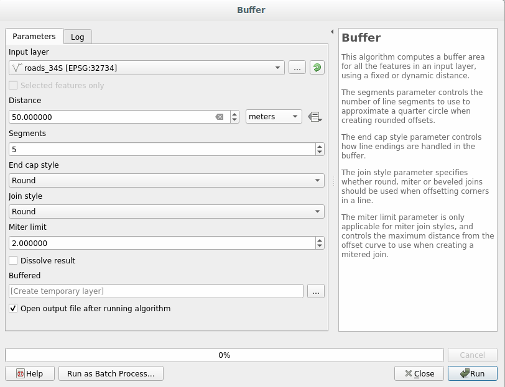Viewport: 505px width, 387px height.
Task: Click the Close button
Action: coord(419,373)
